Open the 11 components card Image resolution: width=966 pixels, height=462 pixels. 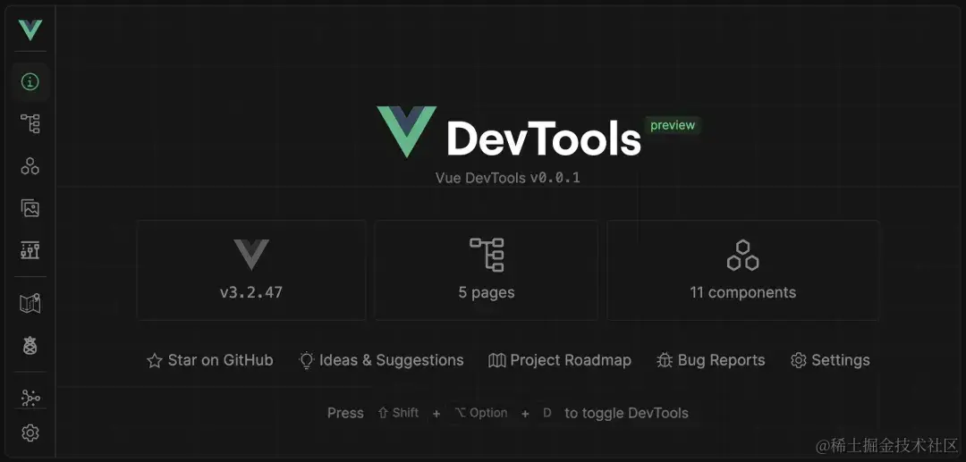tap(743, 270)
